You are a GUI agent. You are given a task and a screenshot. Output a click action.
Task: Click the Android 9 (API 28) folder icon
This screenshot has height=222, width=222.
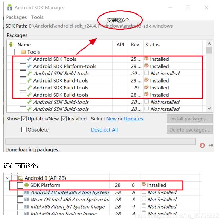click(20, 178)
